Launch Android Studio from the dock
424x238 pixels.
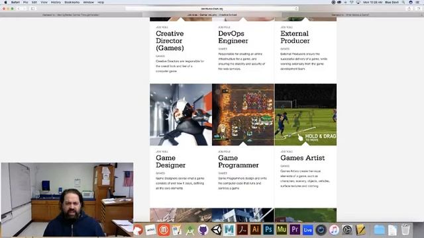pos(190,230)
